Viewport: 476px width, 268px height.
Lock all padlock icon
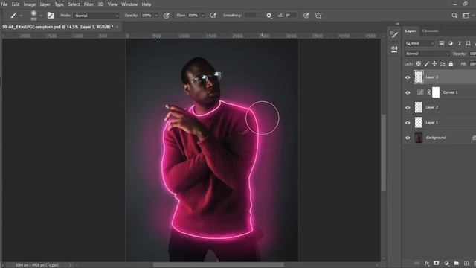pos(451,63)
